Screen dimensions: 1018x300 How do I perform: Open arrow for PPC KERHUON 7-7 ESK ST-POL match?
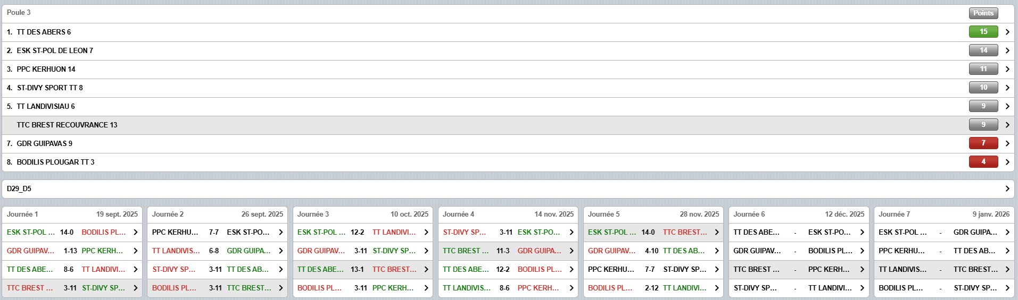point(281,232)
